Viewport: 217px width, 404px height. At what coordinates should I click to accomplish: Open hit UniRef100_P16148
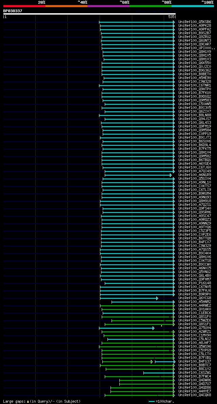point(195,284)
